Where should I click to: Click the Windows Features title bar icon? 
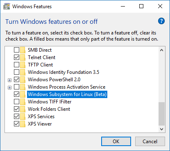tap(7, 7)
